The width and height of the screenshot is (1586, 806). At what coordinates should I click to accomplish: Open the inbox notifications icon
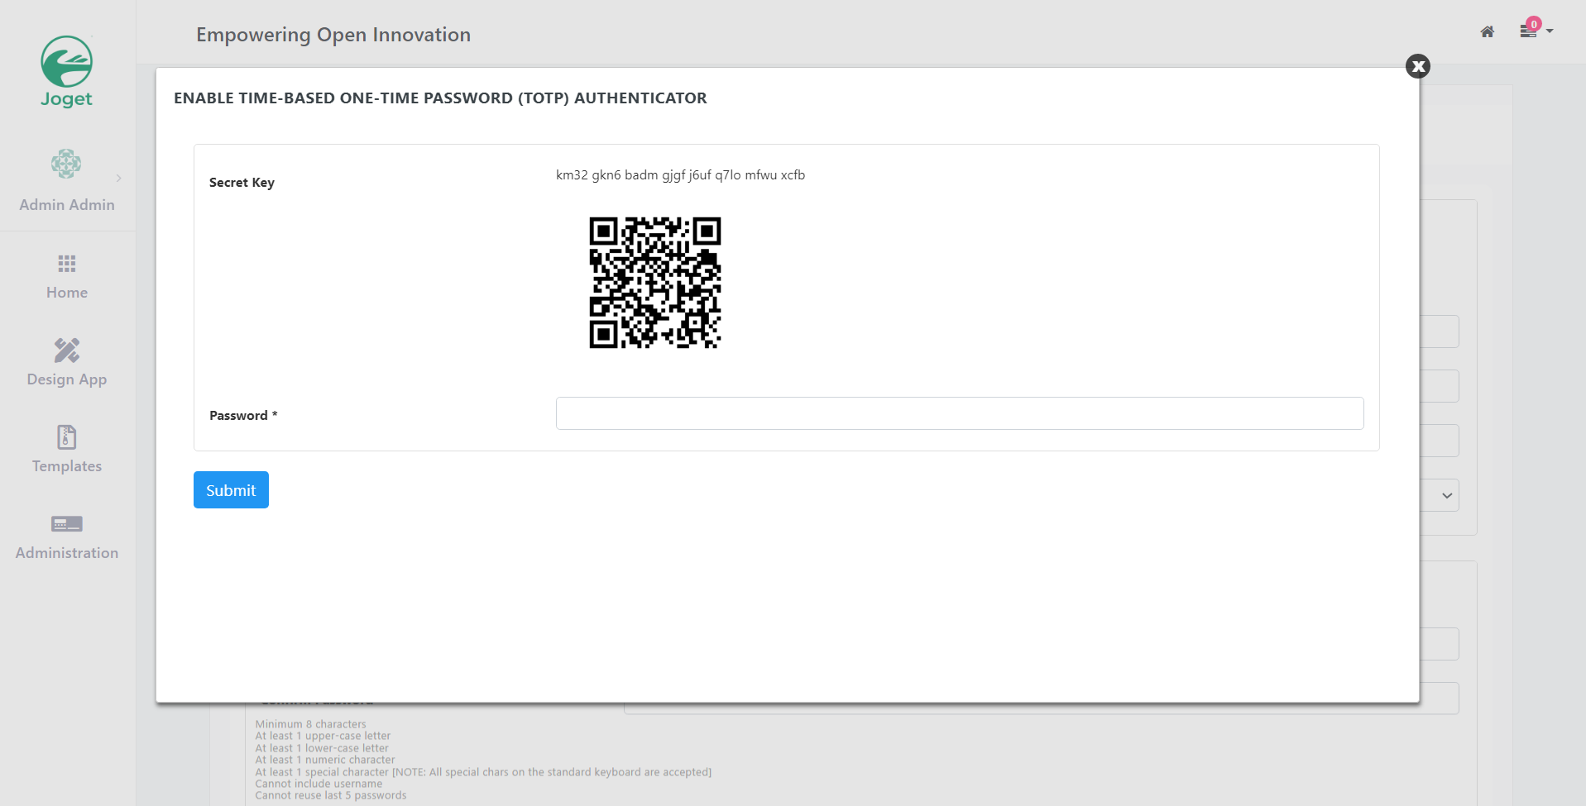1529,30
